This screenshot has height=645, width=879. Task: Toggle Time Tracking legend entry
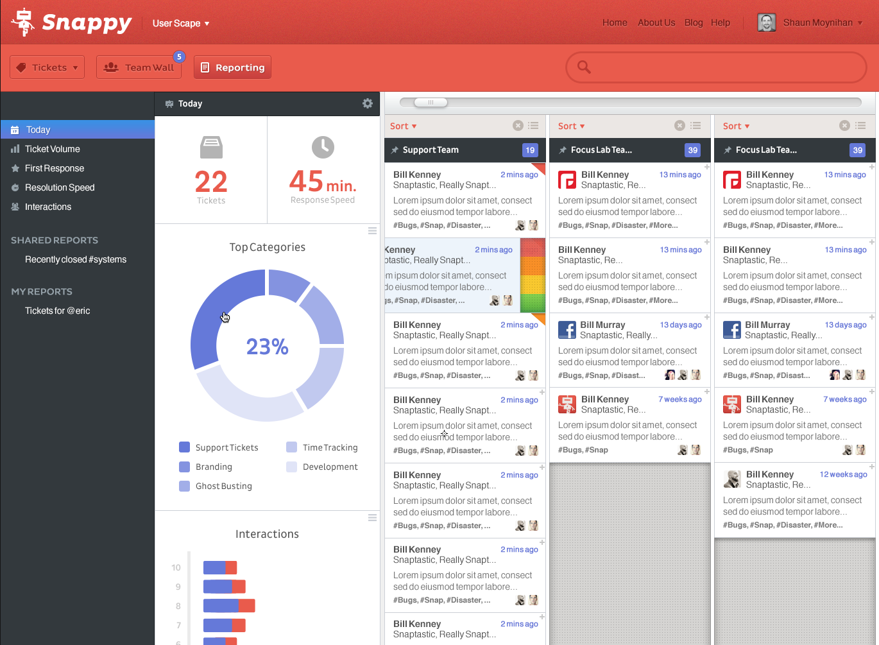pos(322,447)
